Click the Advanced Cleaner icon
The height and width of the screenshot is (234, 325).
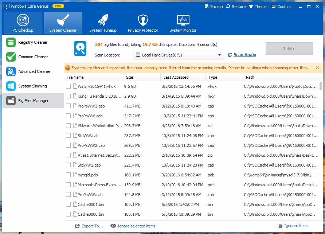11,71
